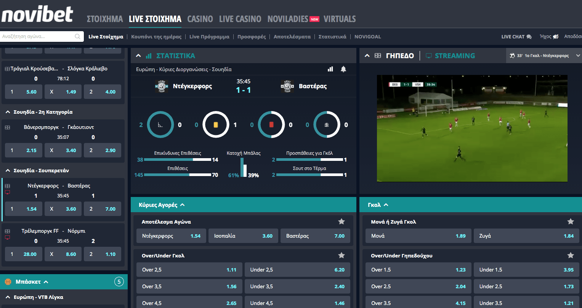Collapse the ΓΗΠΕΔΟ panel
582x308 pixels.
tap(367, 56)
